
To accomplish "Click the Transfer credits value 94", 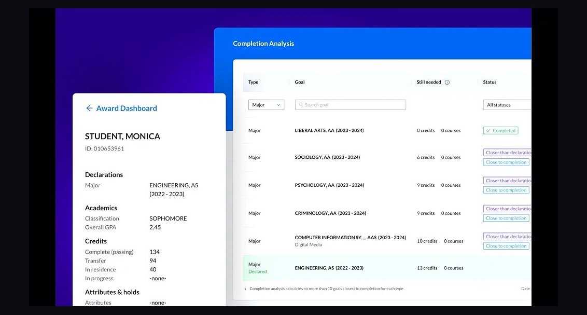I will [x=153, y=261].
